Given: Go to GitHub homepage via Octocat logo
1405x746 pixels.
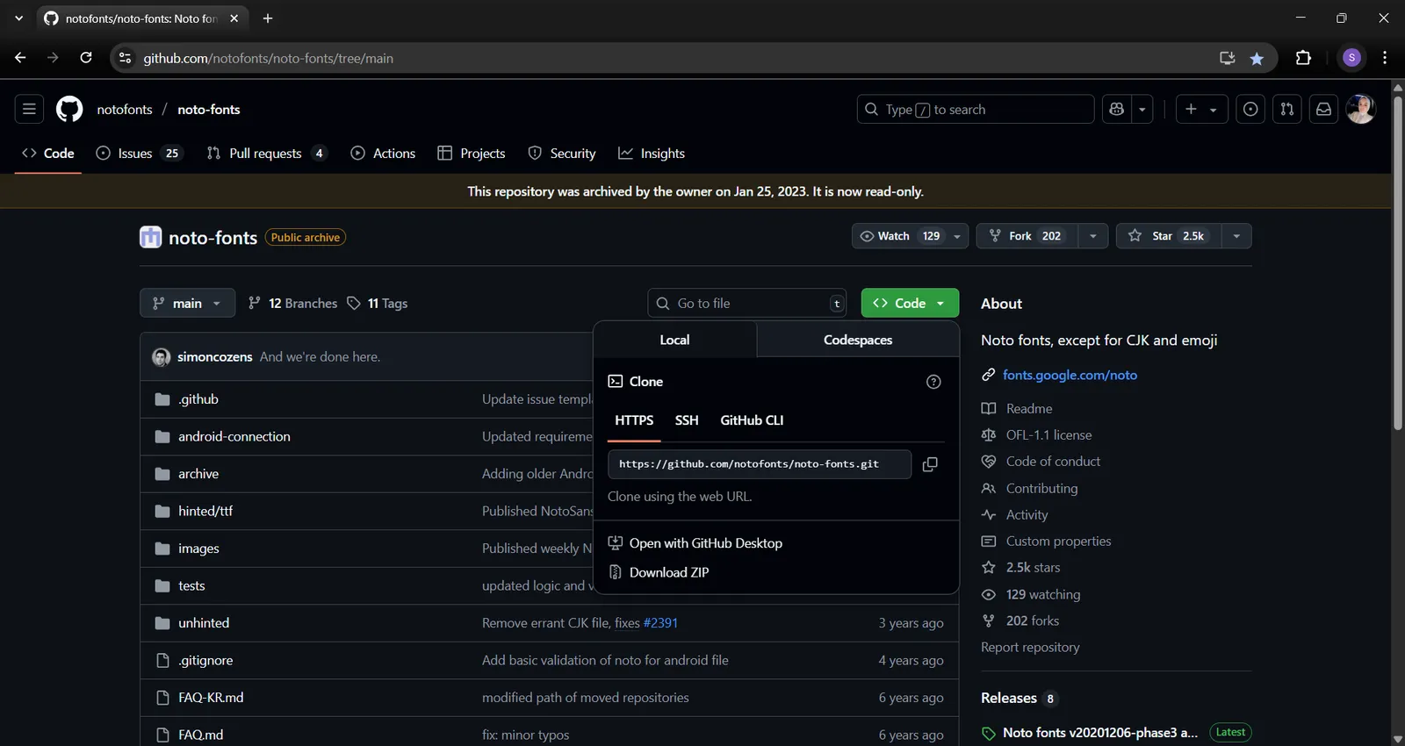Looking at the screenshot, I should [x=69, y=109].
